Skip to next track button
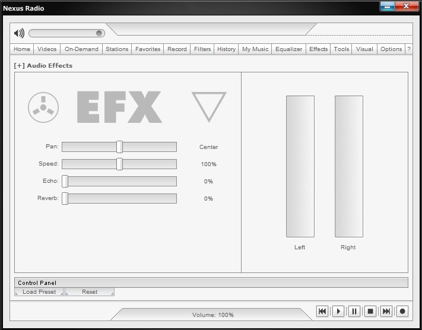 pyautogui.click(x=386, y=312)
